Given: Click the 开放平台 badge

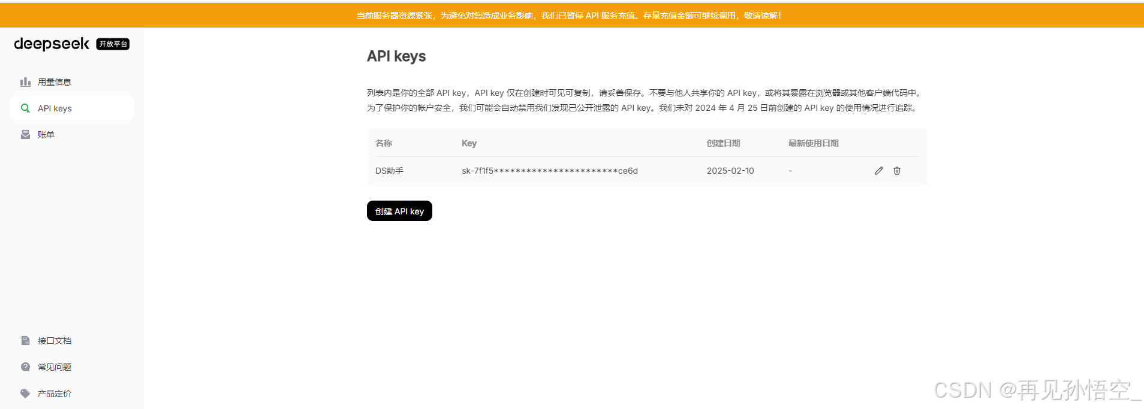Looking at the screenshot, I should (x=113, y=44).
